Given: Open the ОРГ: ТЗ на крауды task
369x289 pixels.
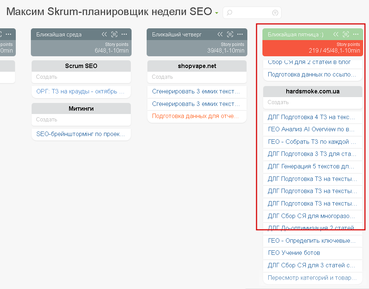Looking at the screenshot, I should tap(80, 92).
